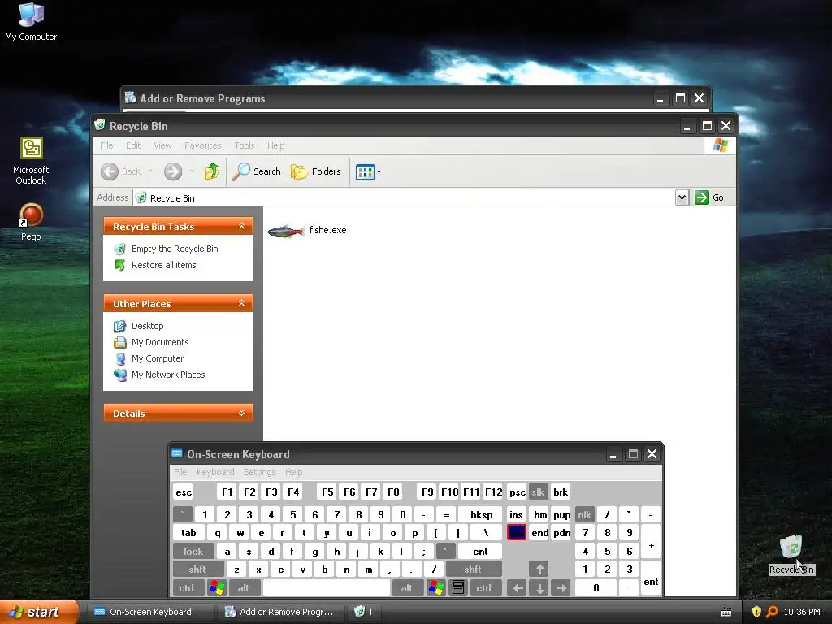Image resolution: width=832 pixels, height=624 pixels.
Task: Open the Address bar dropdown
Action: click(682, 197)
